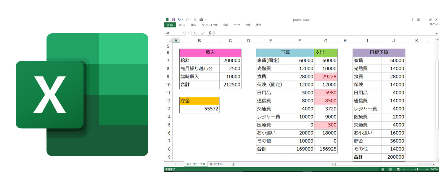Select row header 10
Viewport: 444px width, 177px height.
point(168,85)
